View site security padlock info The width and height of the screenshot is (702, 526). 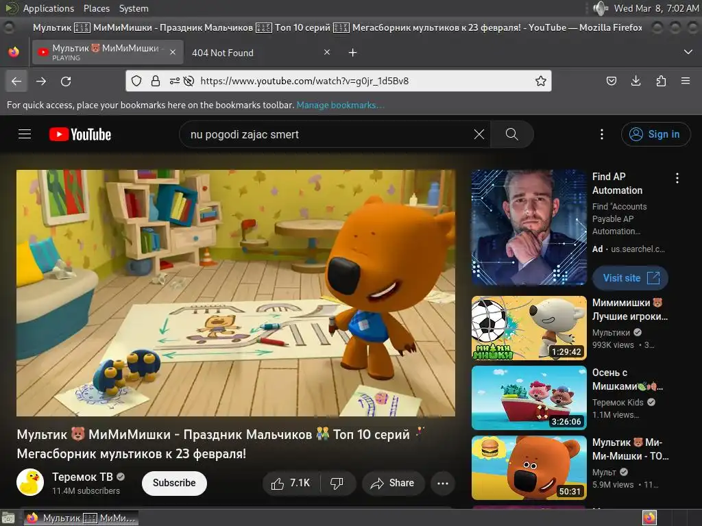coord(156,81)
